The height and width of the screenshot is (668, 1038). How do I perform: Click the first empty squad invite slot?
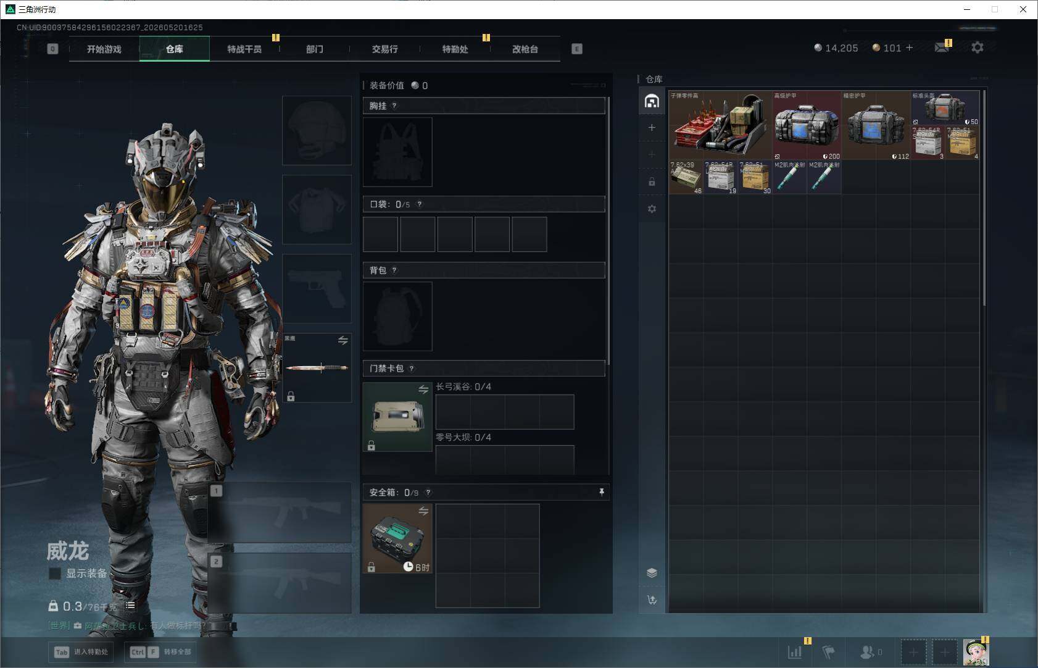913,652
